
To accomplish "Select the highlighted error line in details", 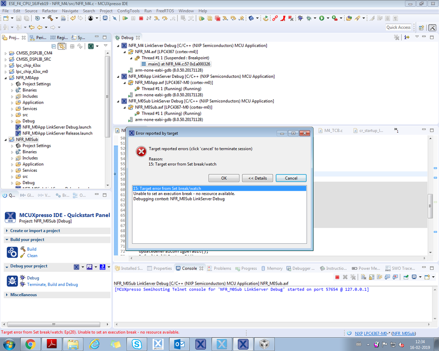I will [x=220, y=188].
